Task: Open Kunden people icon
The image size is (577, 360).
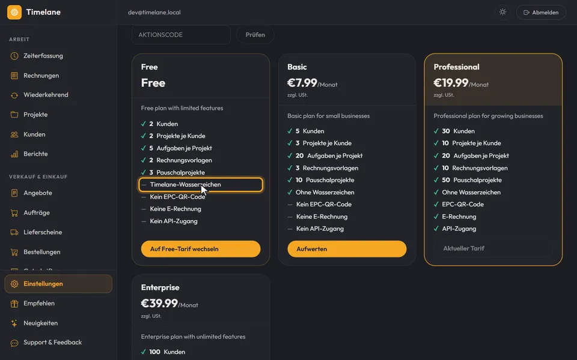Action: click(14, 134)
